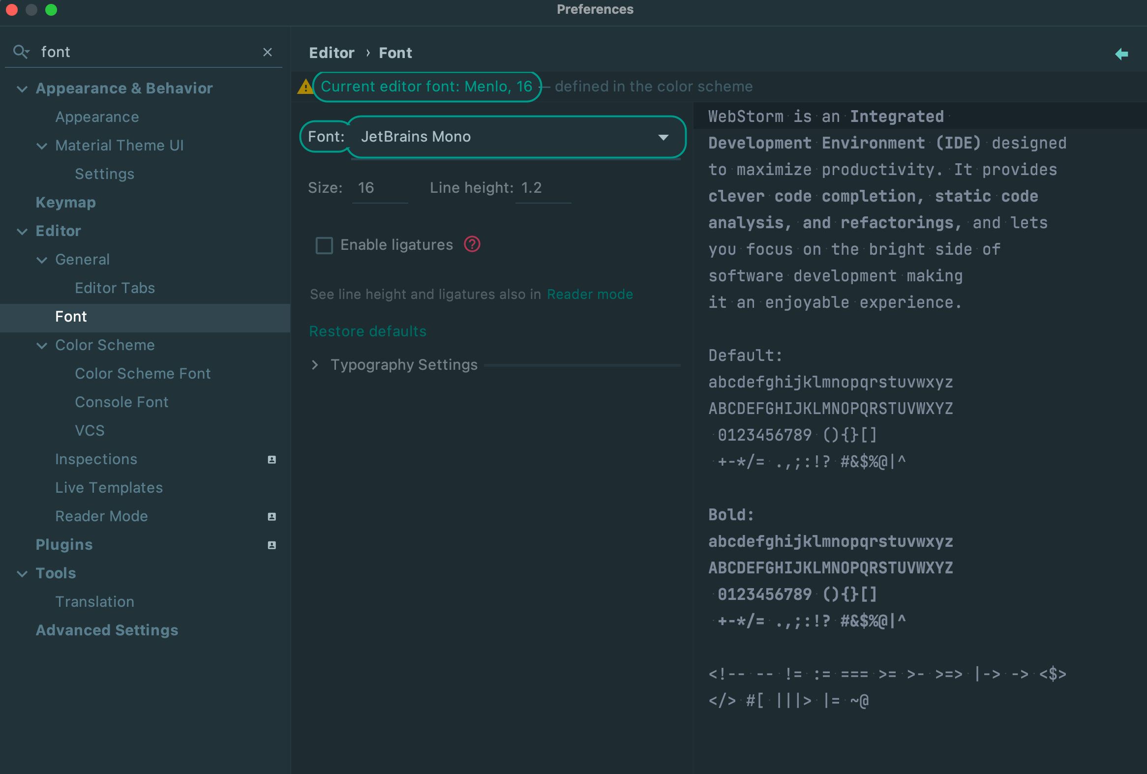Image resolution: width=1147 pixels, height=774 pixels.
Task: Enable the ligatures checkbox
Action: (324, 245)
